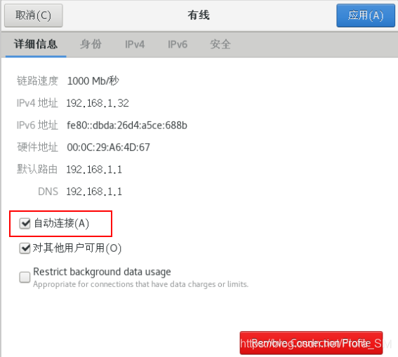398x357 pixels.
Task: Select hardware address 00:0C:29:A6:4D:67
Action: pos(108,147)
